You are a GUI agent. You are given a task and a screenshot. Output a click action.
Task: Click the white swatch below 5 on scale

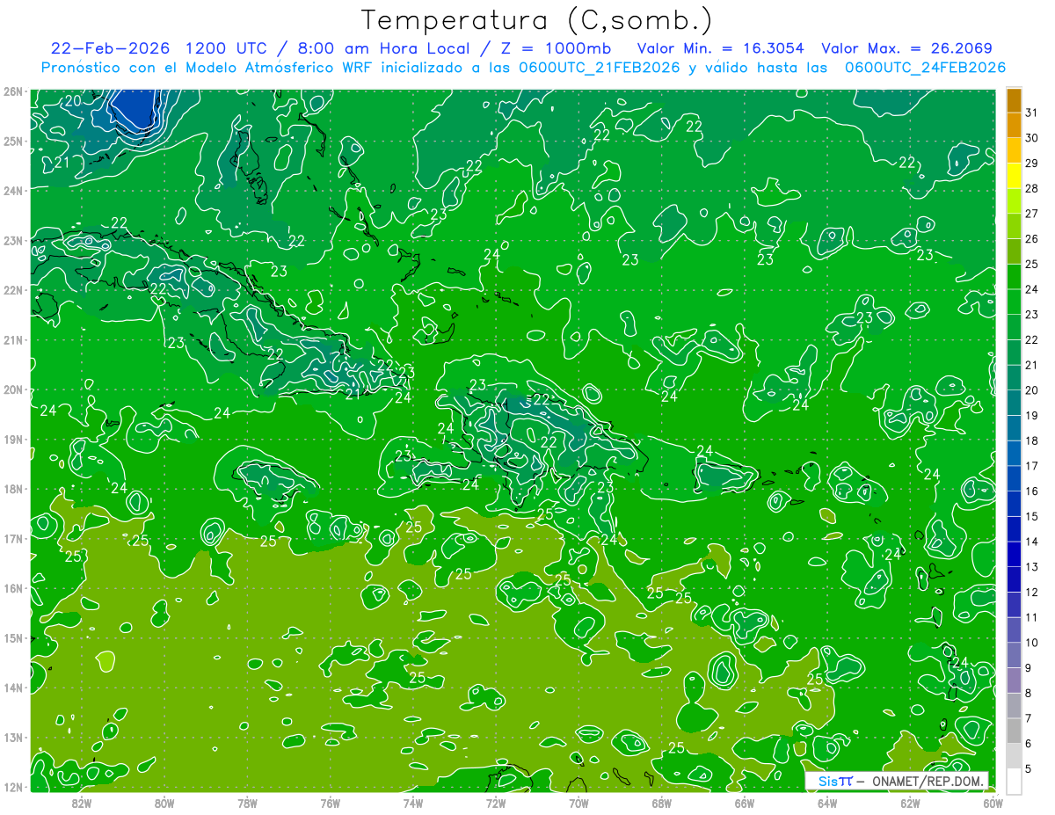[x=1014, y=781]
